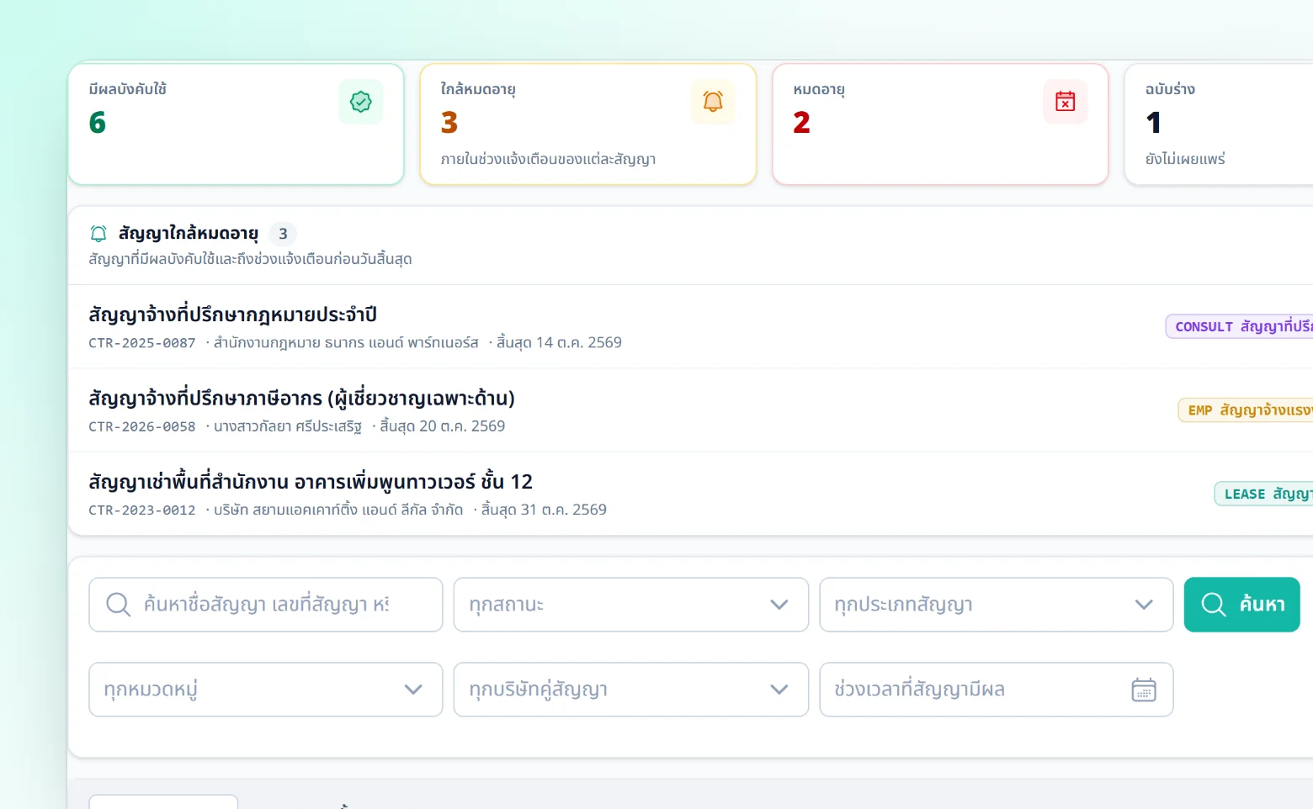
Task: Expand the ทุกบริษัทคู่สัญญา company dropdown
Action: (x=631, y=690)
